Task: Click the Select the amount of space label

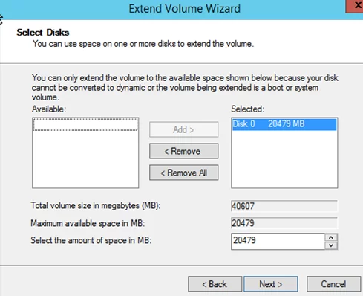Action: click(91, 240)
